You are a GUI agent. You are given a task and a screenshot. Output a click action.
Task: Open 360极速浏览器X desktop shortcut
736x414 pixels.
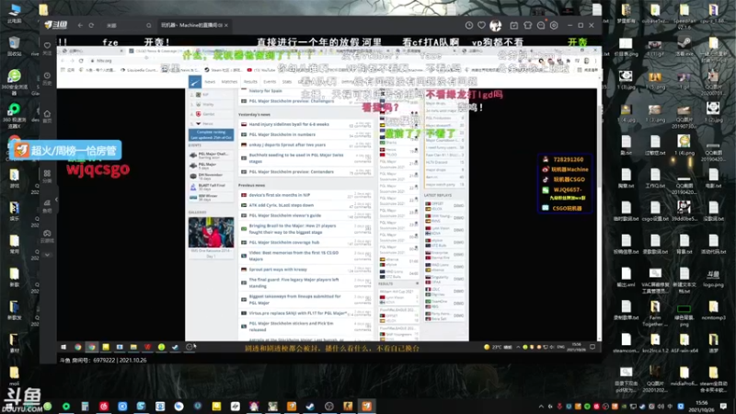tap(14, 116)
